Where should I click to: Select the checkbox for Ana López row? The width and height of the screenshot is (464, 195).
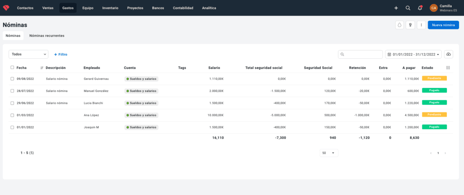click(x=12, y=115)
